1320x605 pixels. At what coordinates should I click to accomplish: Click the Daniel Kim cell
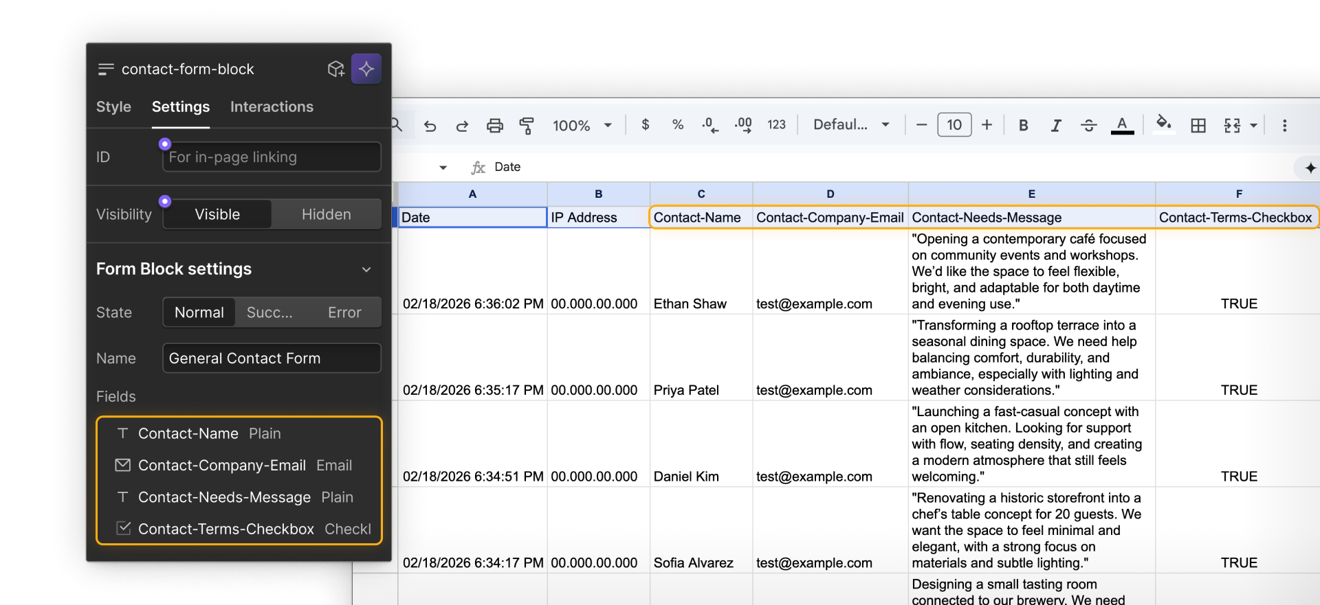[701, 444]
